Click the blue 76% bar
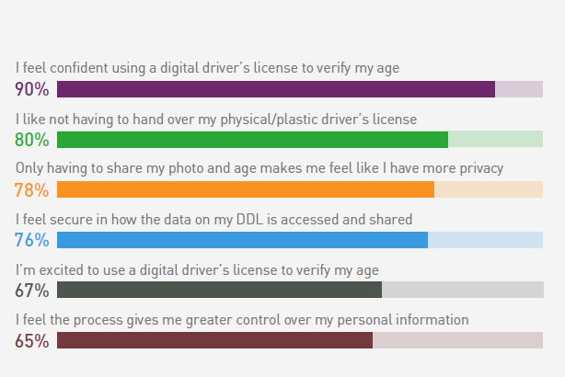The height and width of the screenshot is (377, 565). tap(243, 240)
